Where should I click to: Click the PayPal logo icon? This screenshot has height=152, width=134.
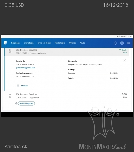(5, 43)
